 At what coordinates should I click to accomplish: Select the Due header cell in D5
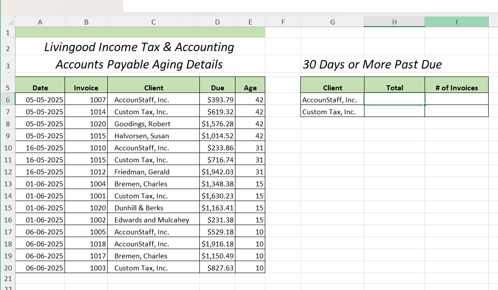tap(217, 88)
